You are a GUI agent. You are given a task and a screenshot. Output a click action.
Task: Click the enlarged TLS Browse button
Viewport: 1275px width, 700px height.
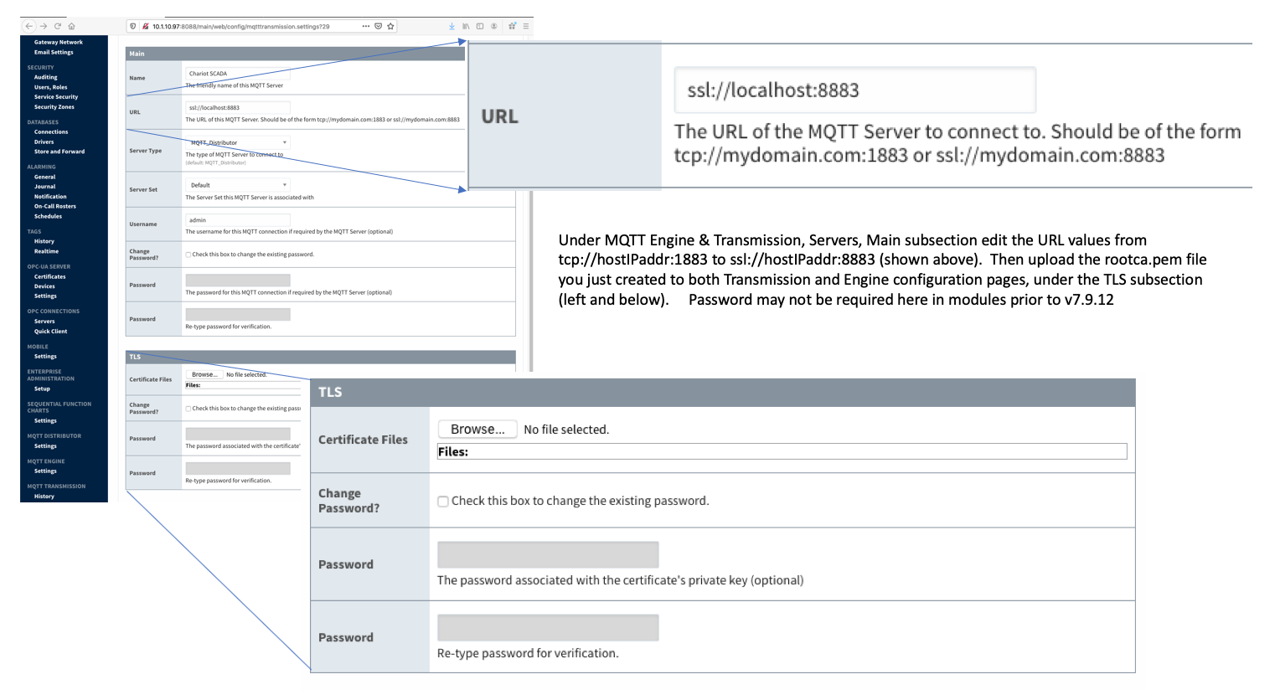click(x=477, y=429)
